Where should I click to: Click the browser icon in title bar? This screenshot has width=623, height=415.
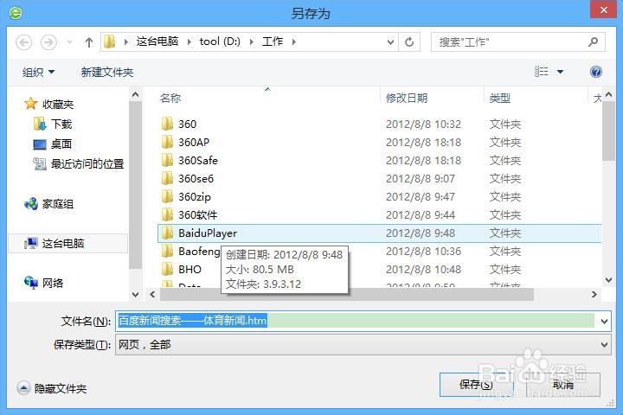pyautogui.click(x=15, y=13)
